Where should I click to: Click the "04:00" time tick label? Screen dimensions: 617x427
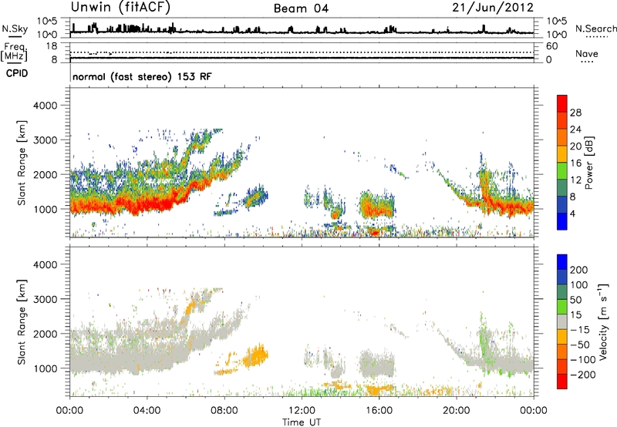coord(147,411)
